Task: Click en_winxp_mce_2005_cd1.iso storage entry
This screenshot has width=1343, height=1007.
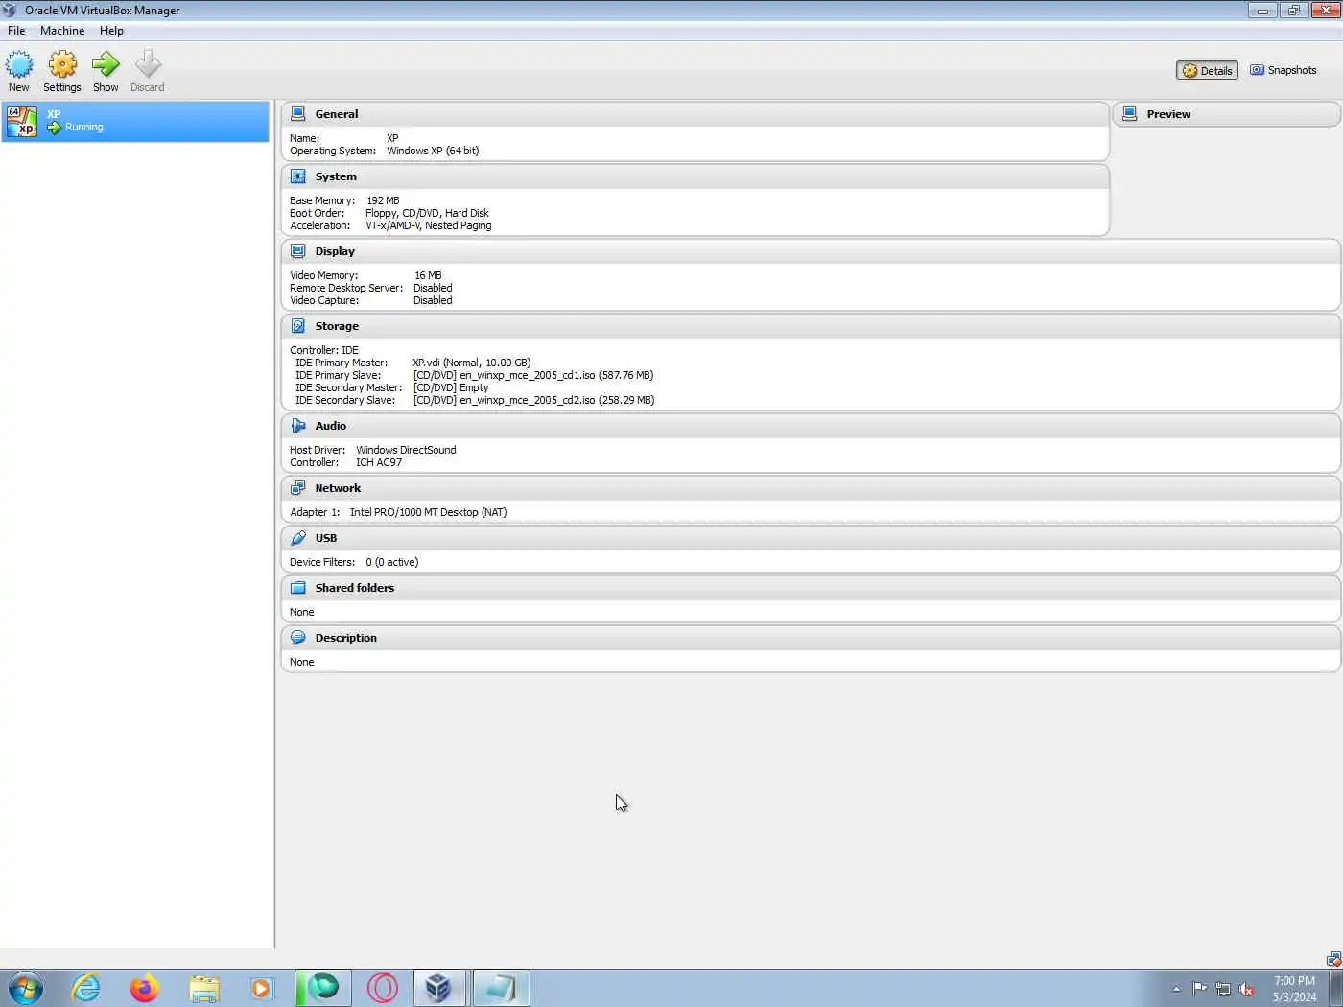Action: [533, 375]
